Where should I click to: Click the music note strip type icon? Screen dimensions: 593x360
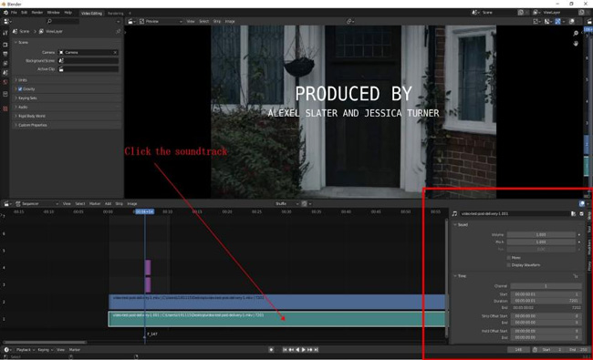pyautogui.click(x=454, y=214)
